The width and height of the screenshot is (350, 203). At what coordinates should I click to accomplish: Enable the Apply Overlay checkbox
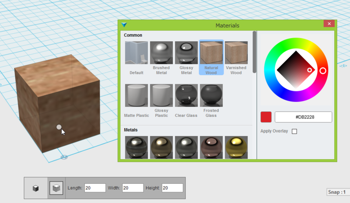(294, 131)
